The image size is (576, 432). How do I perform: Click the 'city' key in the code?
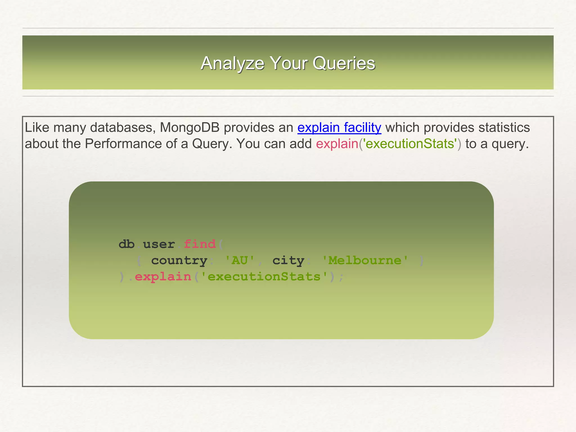(288, 261)
